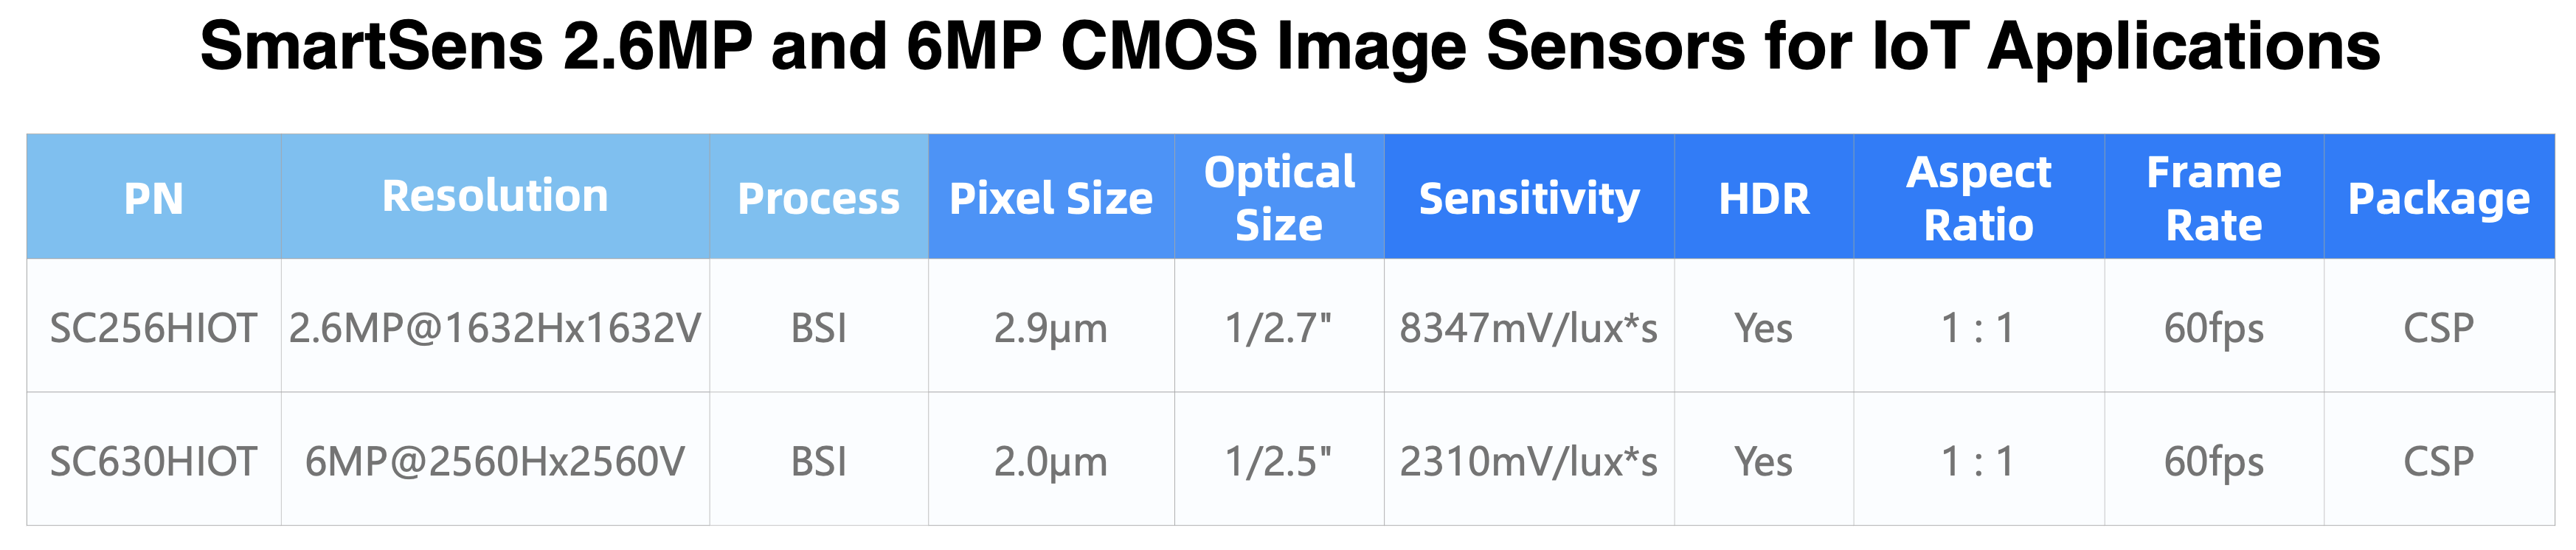This screenshot has width=2576, height=550.
Task: Click the PN column header
Action: (x=153, y=198)
